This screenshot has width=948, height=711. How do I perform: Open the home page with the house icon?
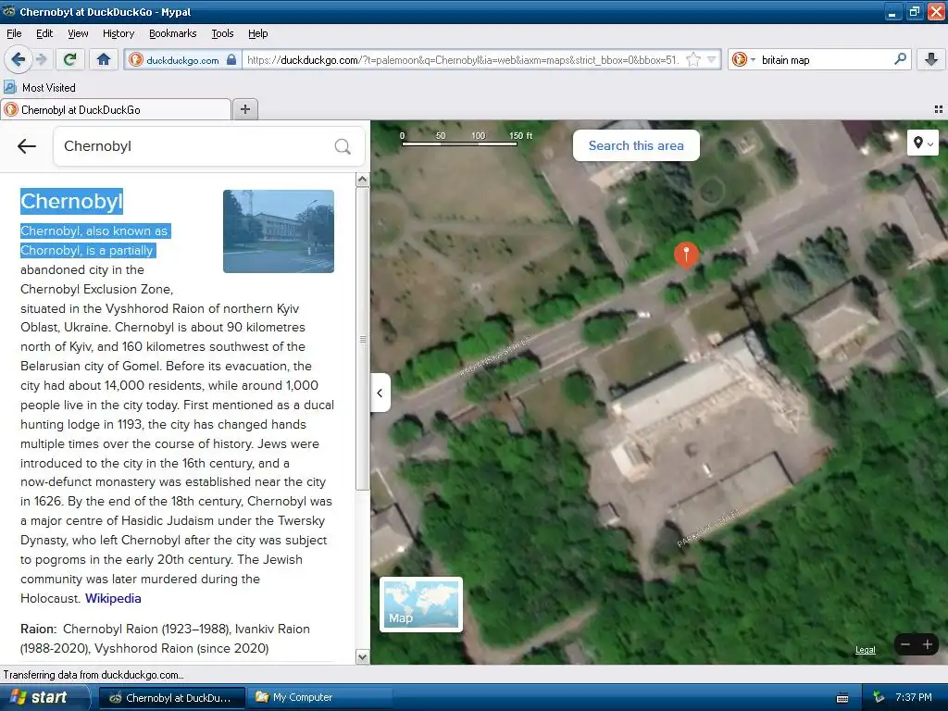click(104, 59)
